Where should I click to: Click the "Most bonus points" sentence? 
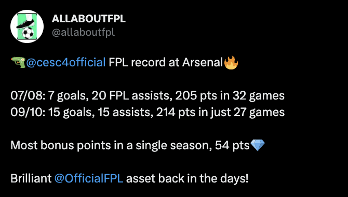tap(130, 146)
